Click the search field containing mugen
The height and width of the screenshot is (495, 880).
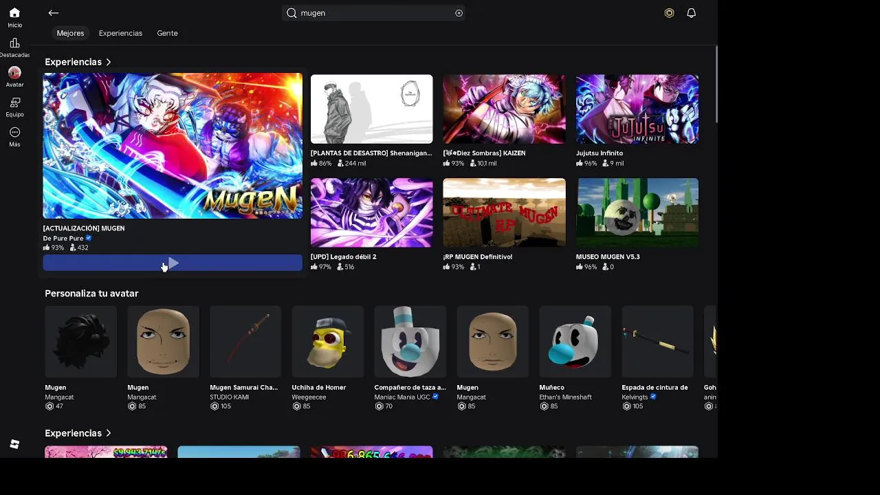[374, 13]
